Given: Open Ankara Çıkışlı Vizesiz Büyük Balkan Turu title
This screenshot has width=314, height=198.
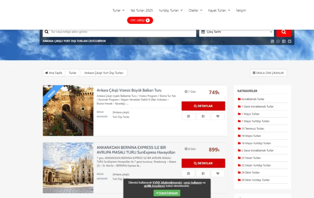Looking at the screenshot, I should click(129, 90).
